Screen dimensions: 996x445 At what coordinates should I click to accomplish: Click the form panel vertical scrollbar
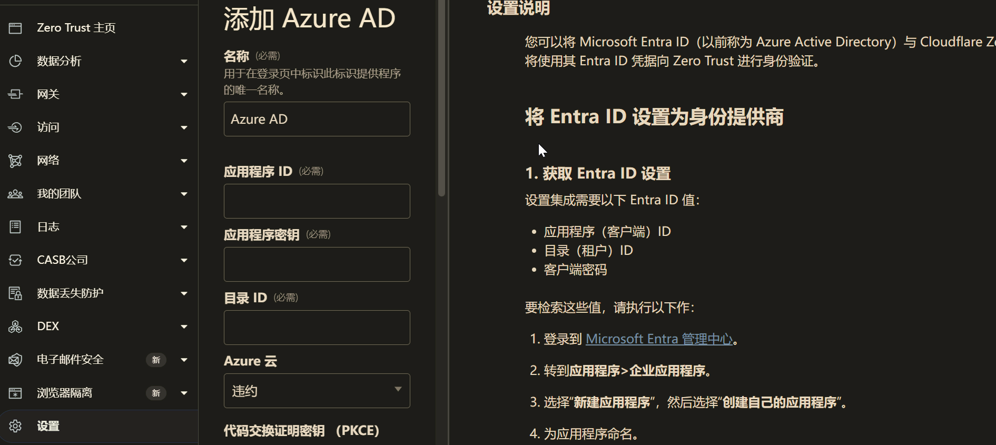click(441, 98)
